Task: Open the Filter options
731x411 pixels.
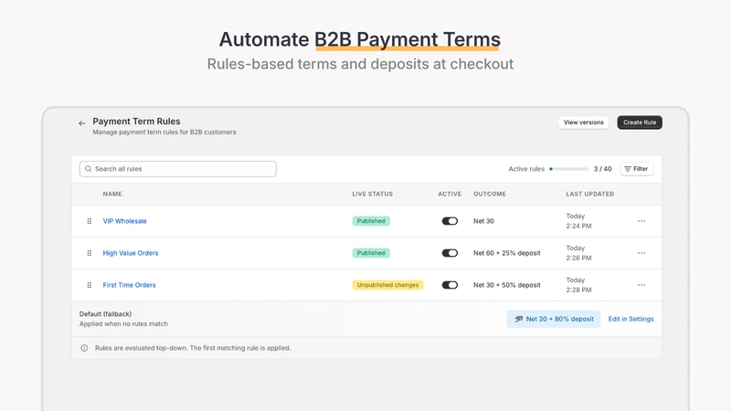Action: (636, 169)
